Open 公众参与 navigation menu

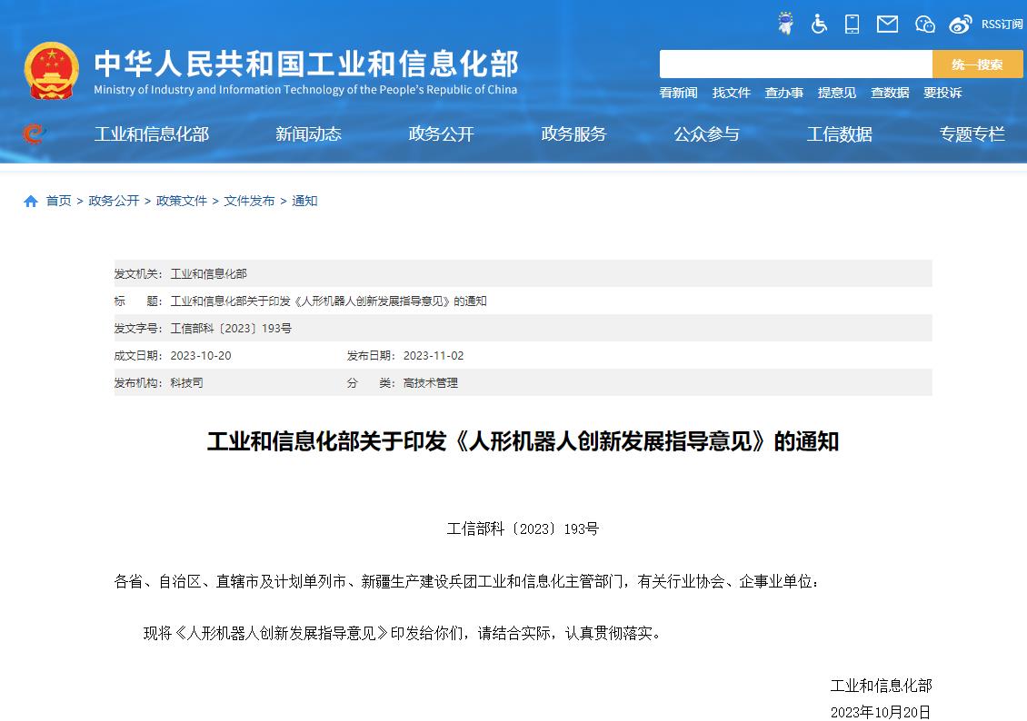[707, 134]
